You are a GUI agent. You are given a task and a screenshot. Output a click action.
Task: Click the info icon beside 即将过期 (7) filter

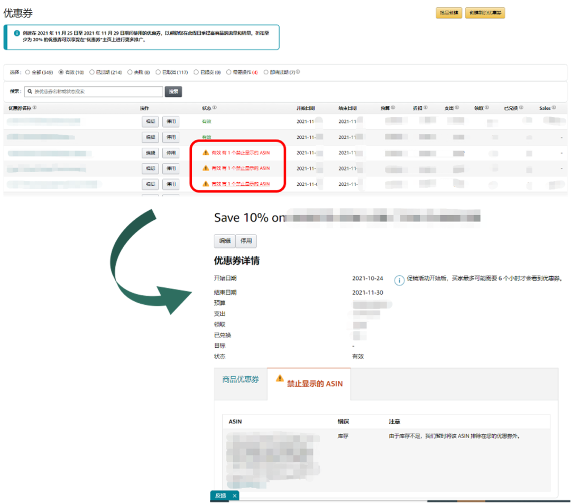coord(299,73)
